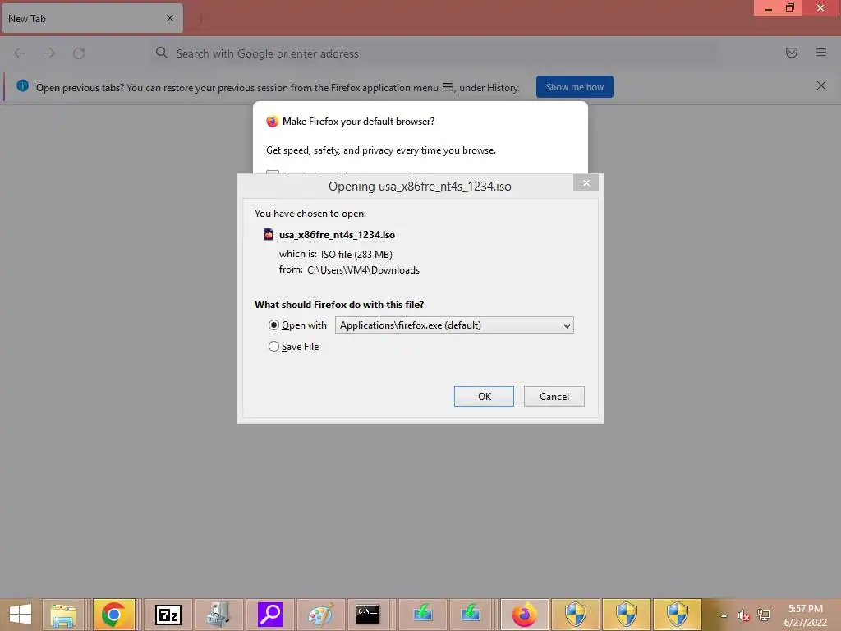841x631 pixels.
Task: Click the muted volume tray icon
Action: click(x=743, y=615)
